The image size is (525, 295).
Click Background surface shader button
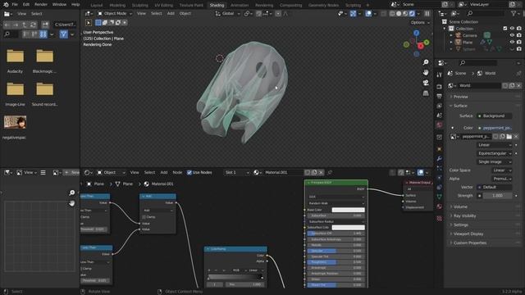click(x=494, y=116)
